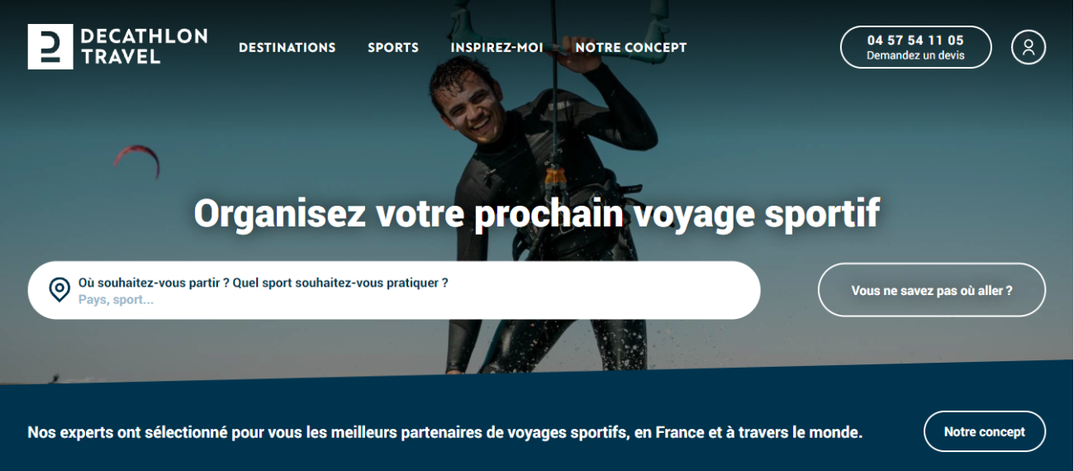This screenshot has height=471, width=1074.
Task: Click the Decathlon Travel wordmark
Action: 144,46
